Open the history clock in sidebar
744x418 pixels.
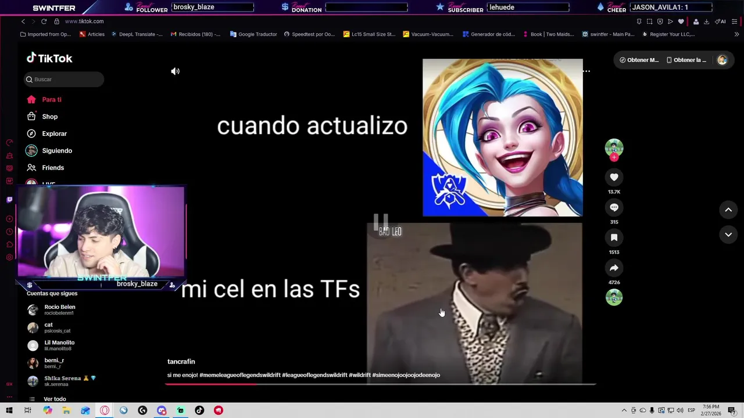[9, 232]
